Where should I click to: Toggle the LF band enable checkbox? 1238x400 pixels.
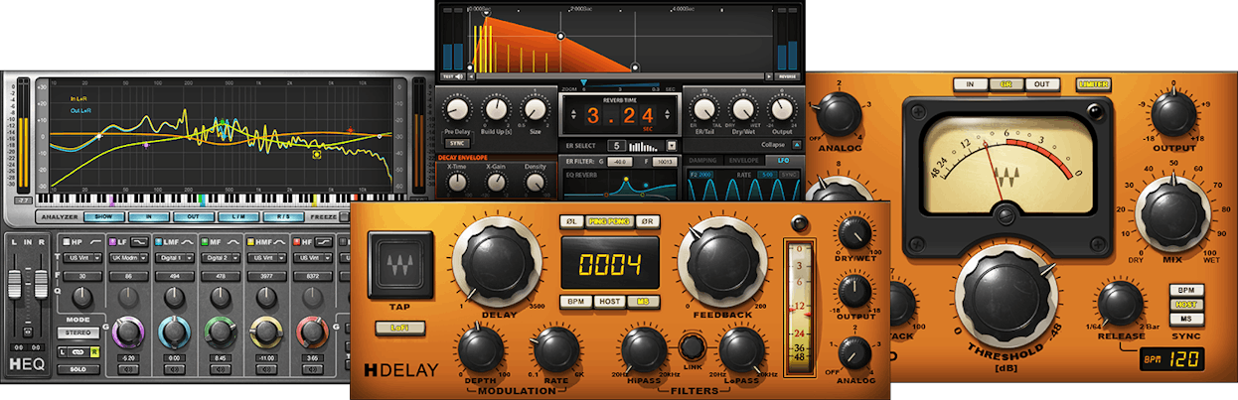coord(111,242)
